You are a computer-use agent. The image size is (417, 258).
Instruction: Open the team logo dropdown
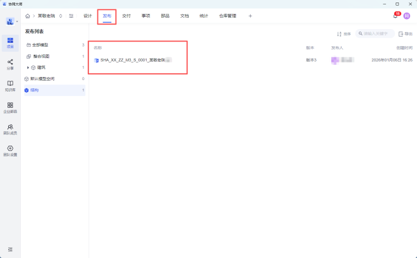(11, 21)
